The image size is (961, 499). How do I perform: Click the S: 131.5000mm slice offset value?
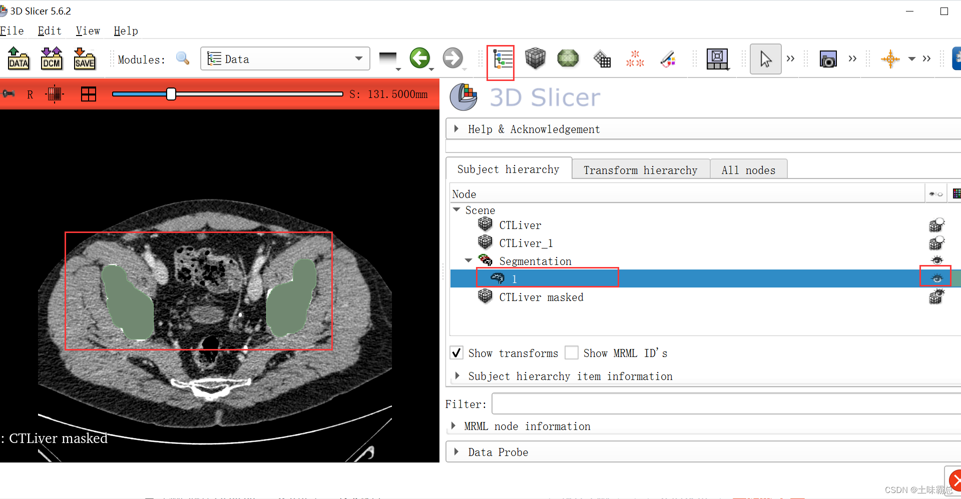(388, 94)
